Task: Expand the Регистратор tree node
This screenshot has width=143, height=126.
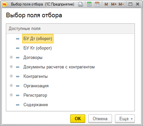Action: [x=11, y=95]
